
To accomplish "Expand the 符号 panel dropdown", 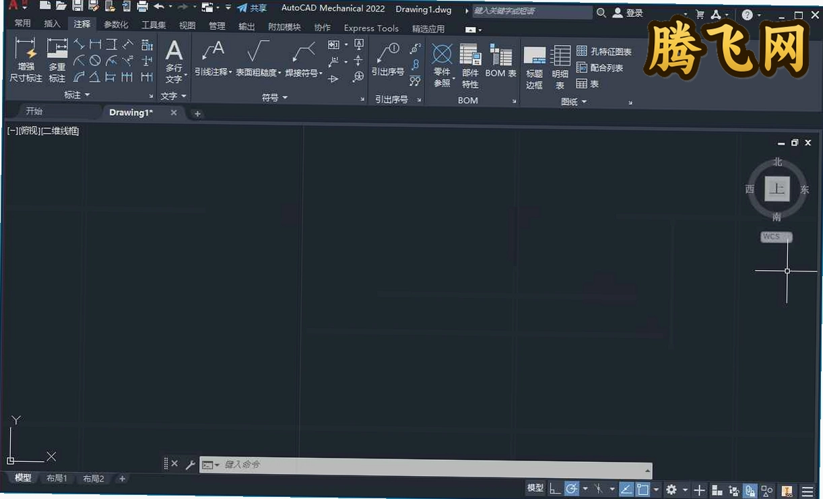I will point(275,98).
